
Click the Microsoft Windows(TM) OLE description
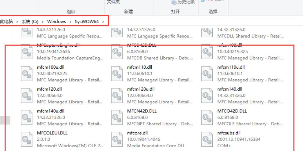click(x=70, y=146)
